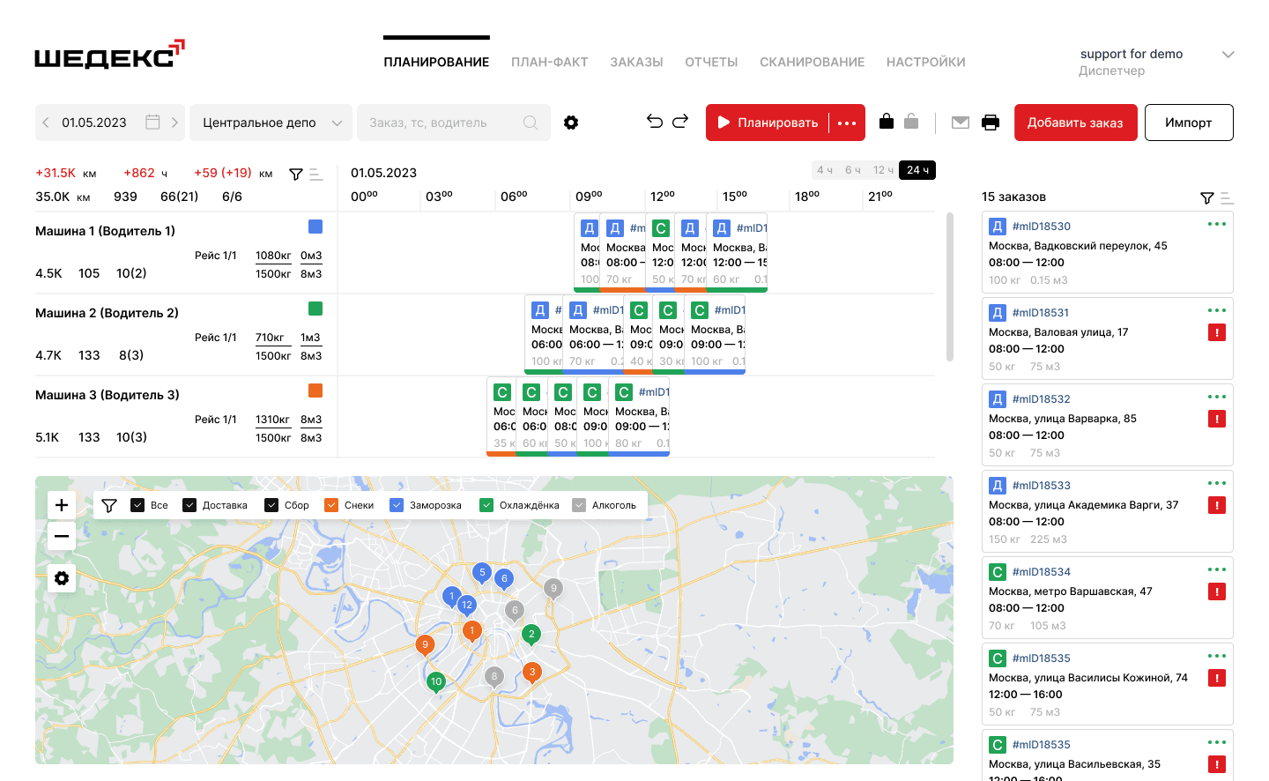
Task: Uncheck the Заморозка filter checkbox
Action: [397, 505]
